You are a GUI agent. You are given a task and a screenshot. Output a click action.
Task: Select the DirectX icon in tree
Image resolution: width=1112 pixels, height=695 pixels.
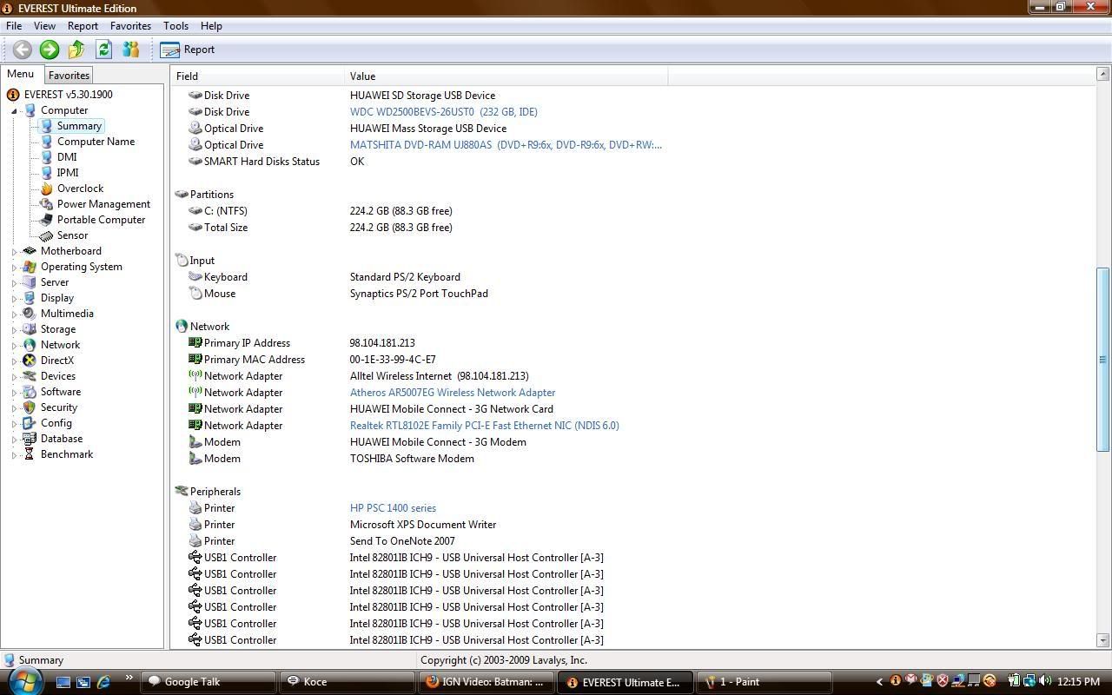point(30,361)
